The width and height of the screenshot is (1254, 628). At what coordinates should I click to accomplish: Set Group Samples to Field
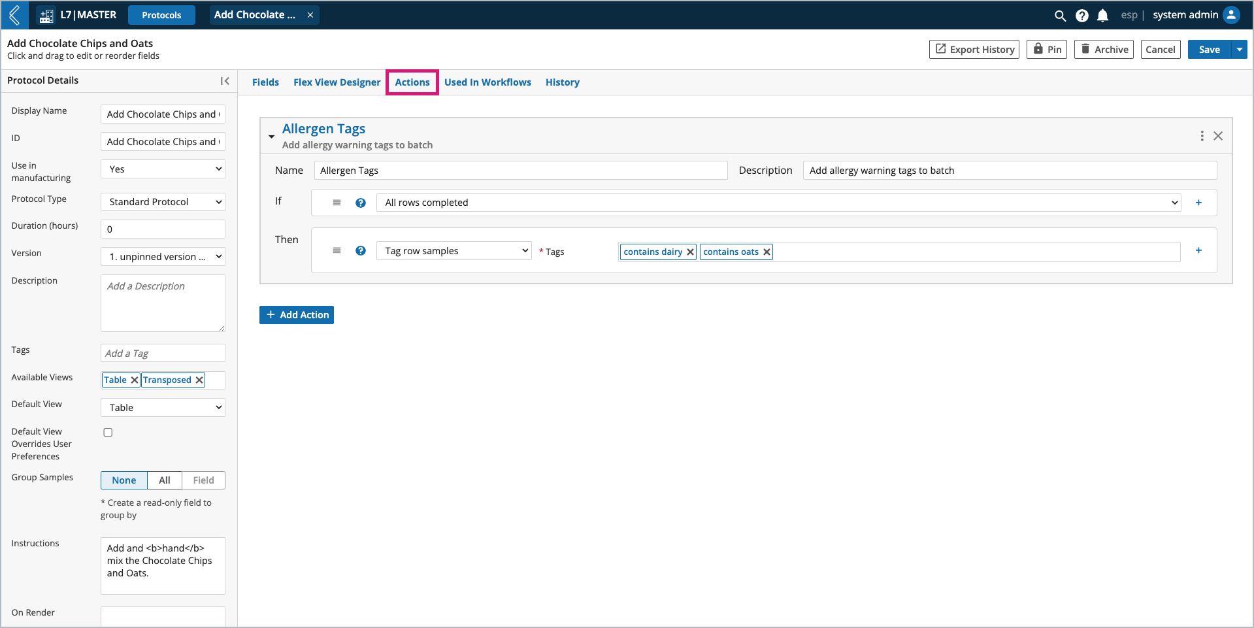[x=203, y=480]
